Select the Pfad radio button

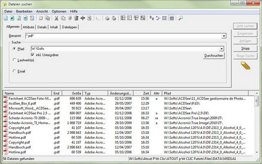click(14, 49)
